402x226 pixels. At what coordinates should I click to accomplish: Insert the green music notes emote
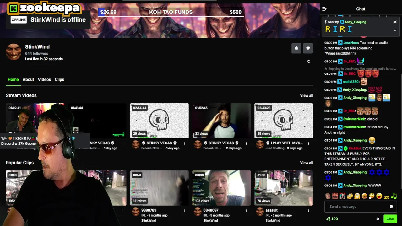(394, 196)
